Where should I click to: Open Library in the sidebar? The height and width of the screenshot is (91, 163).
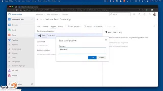14,57
